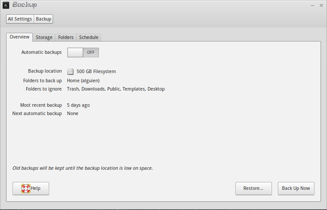Click the 'None' next automatic backup value
This screenshot has width=327, height=210.
pyautogui.click(x=73, y=113)
